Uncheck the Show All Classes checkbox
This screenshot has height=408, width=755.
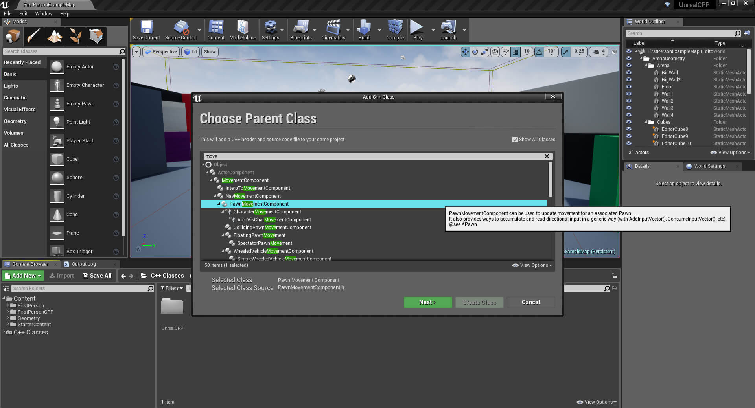tap(514, 140)
